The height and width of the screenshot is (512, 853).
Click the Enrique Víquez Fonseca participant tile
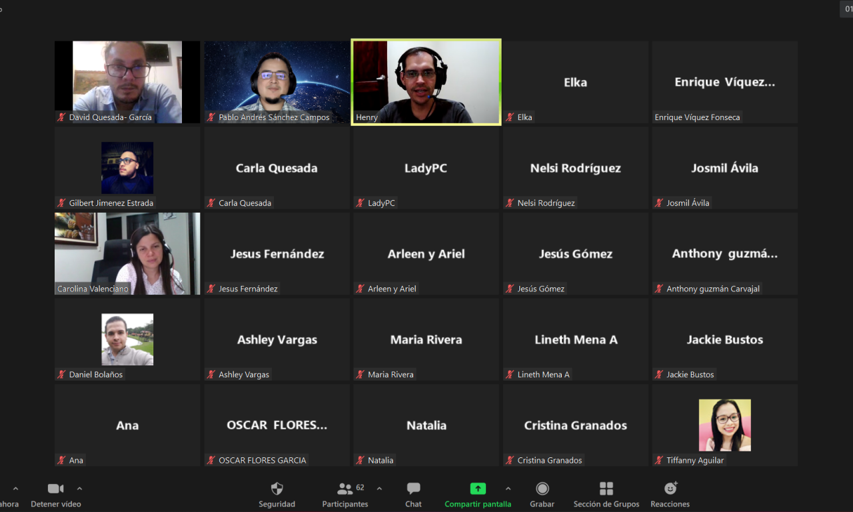[724, 82]
